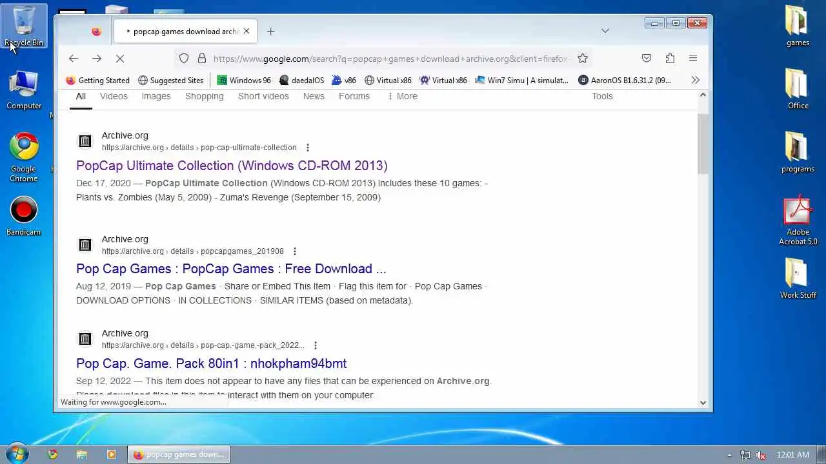
Task: Open the tracking protection shield icon
Action: pos(184,59)
